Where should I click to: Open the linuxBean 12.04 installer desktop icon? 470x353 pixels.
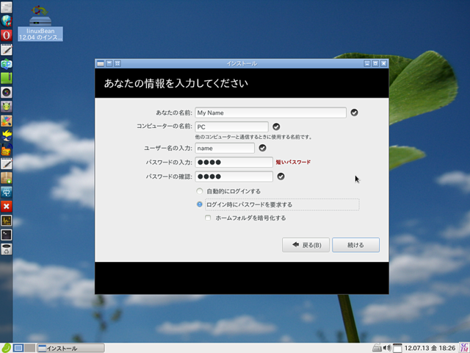[40, 24]
